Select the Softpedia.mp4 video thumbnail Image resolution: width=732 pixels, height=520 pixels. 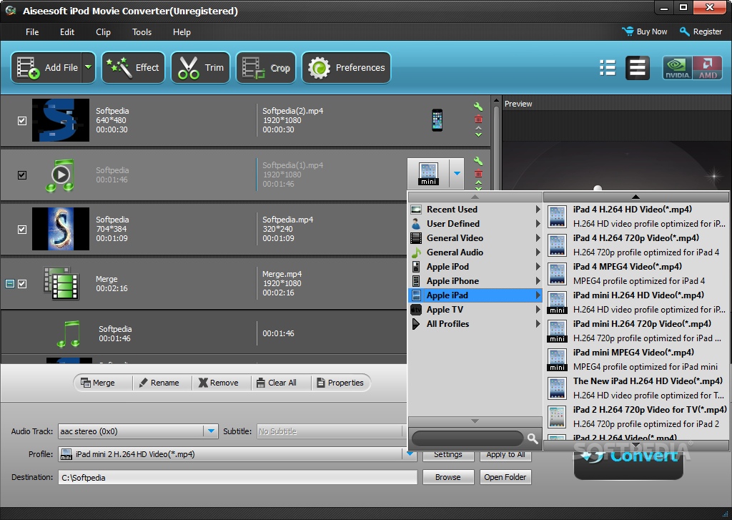[x=61, y=229]
